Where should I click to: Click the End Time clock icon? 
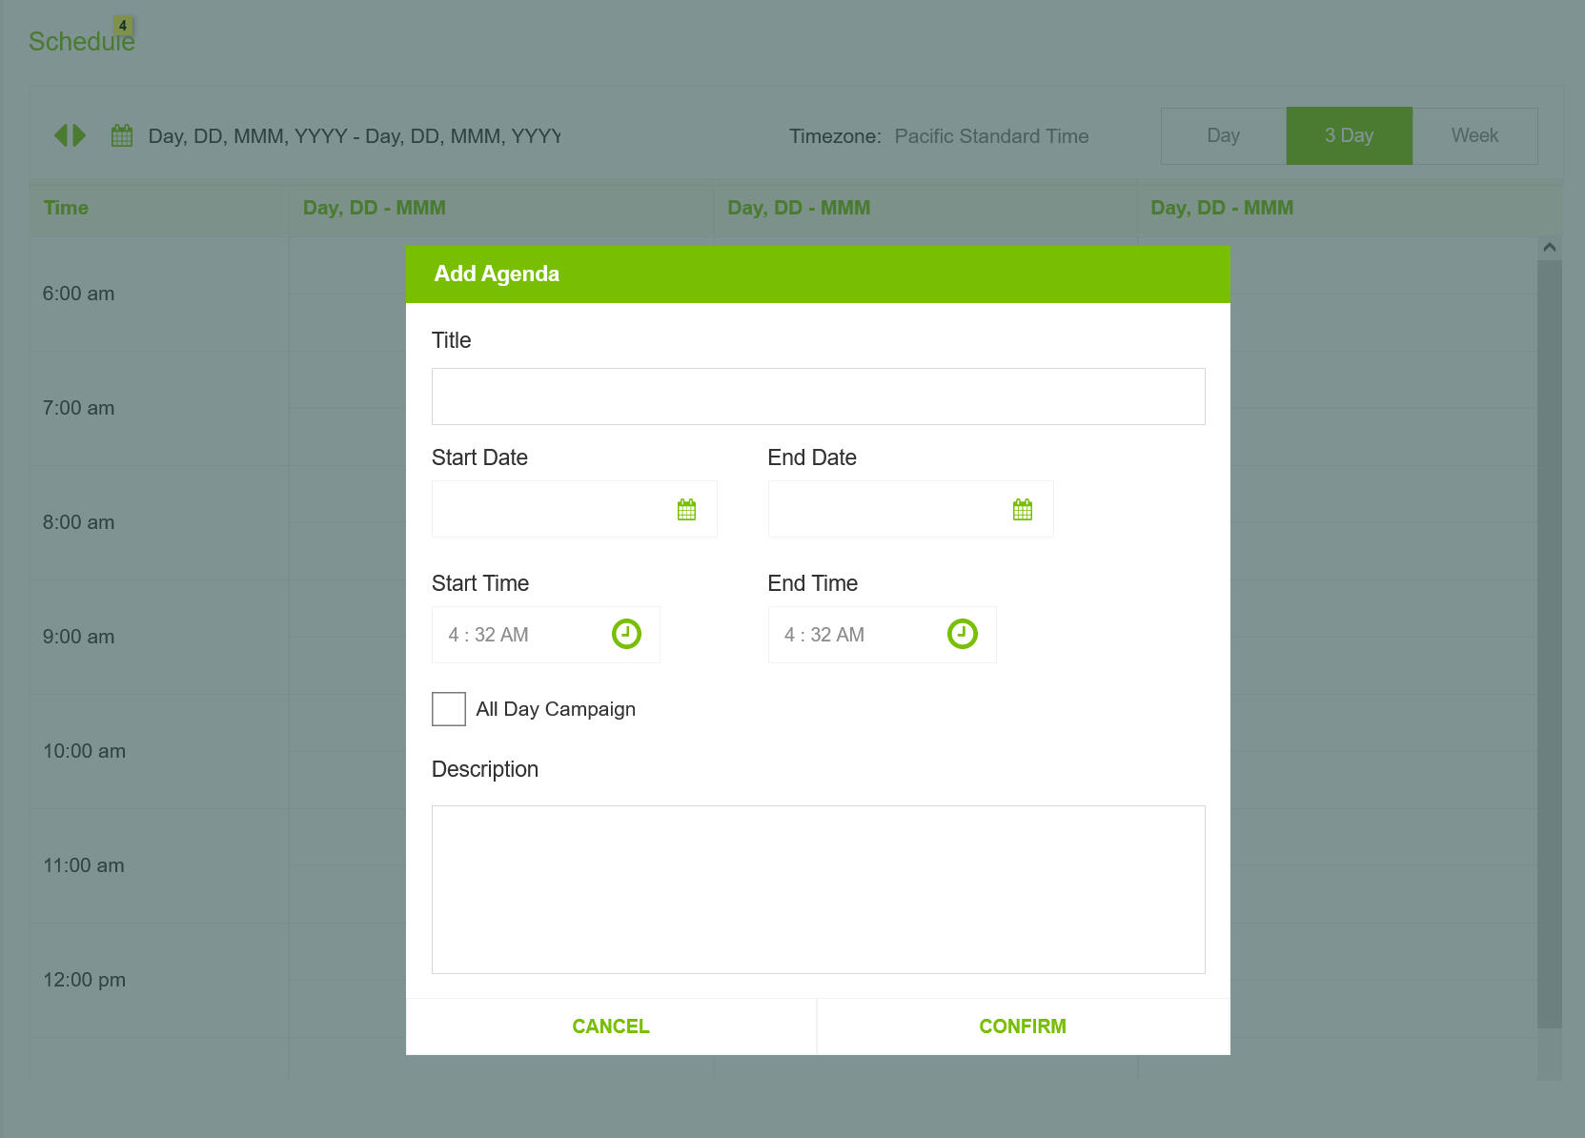(x=962, y=634)
